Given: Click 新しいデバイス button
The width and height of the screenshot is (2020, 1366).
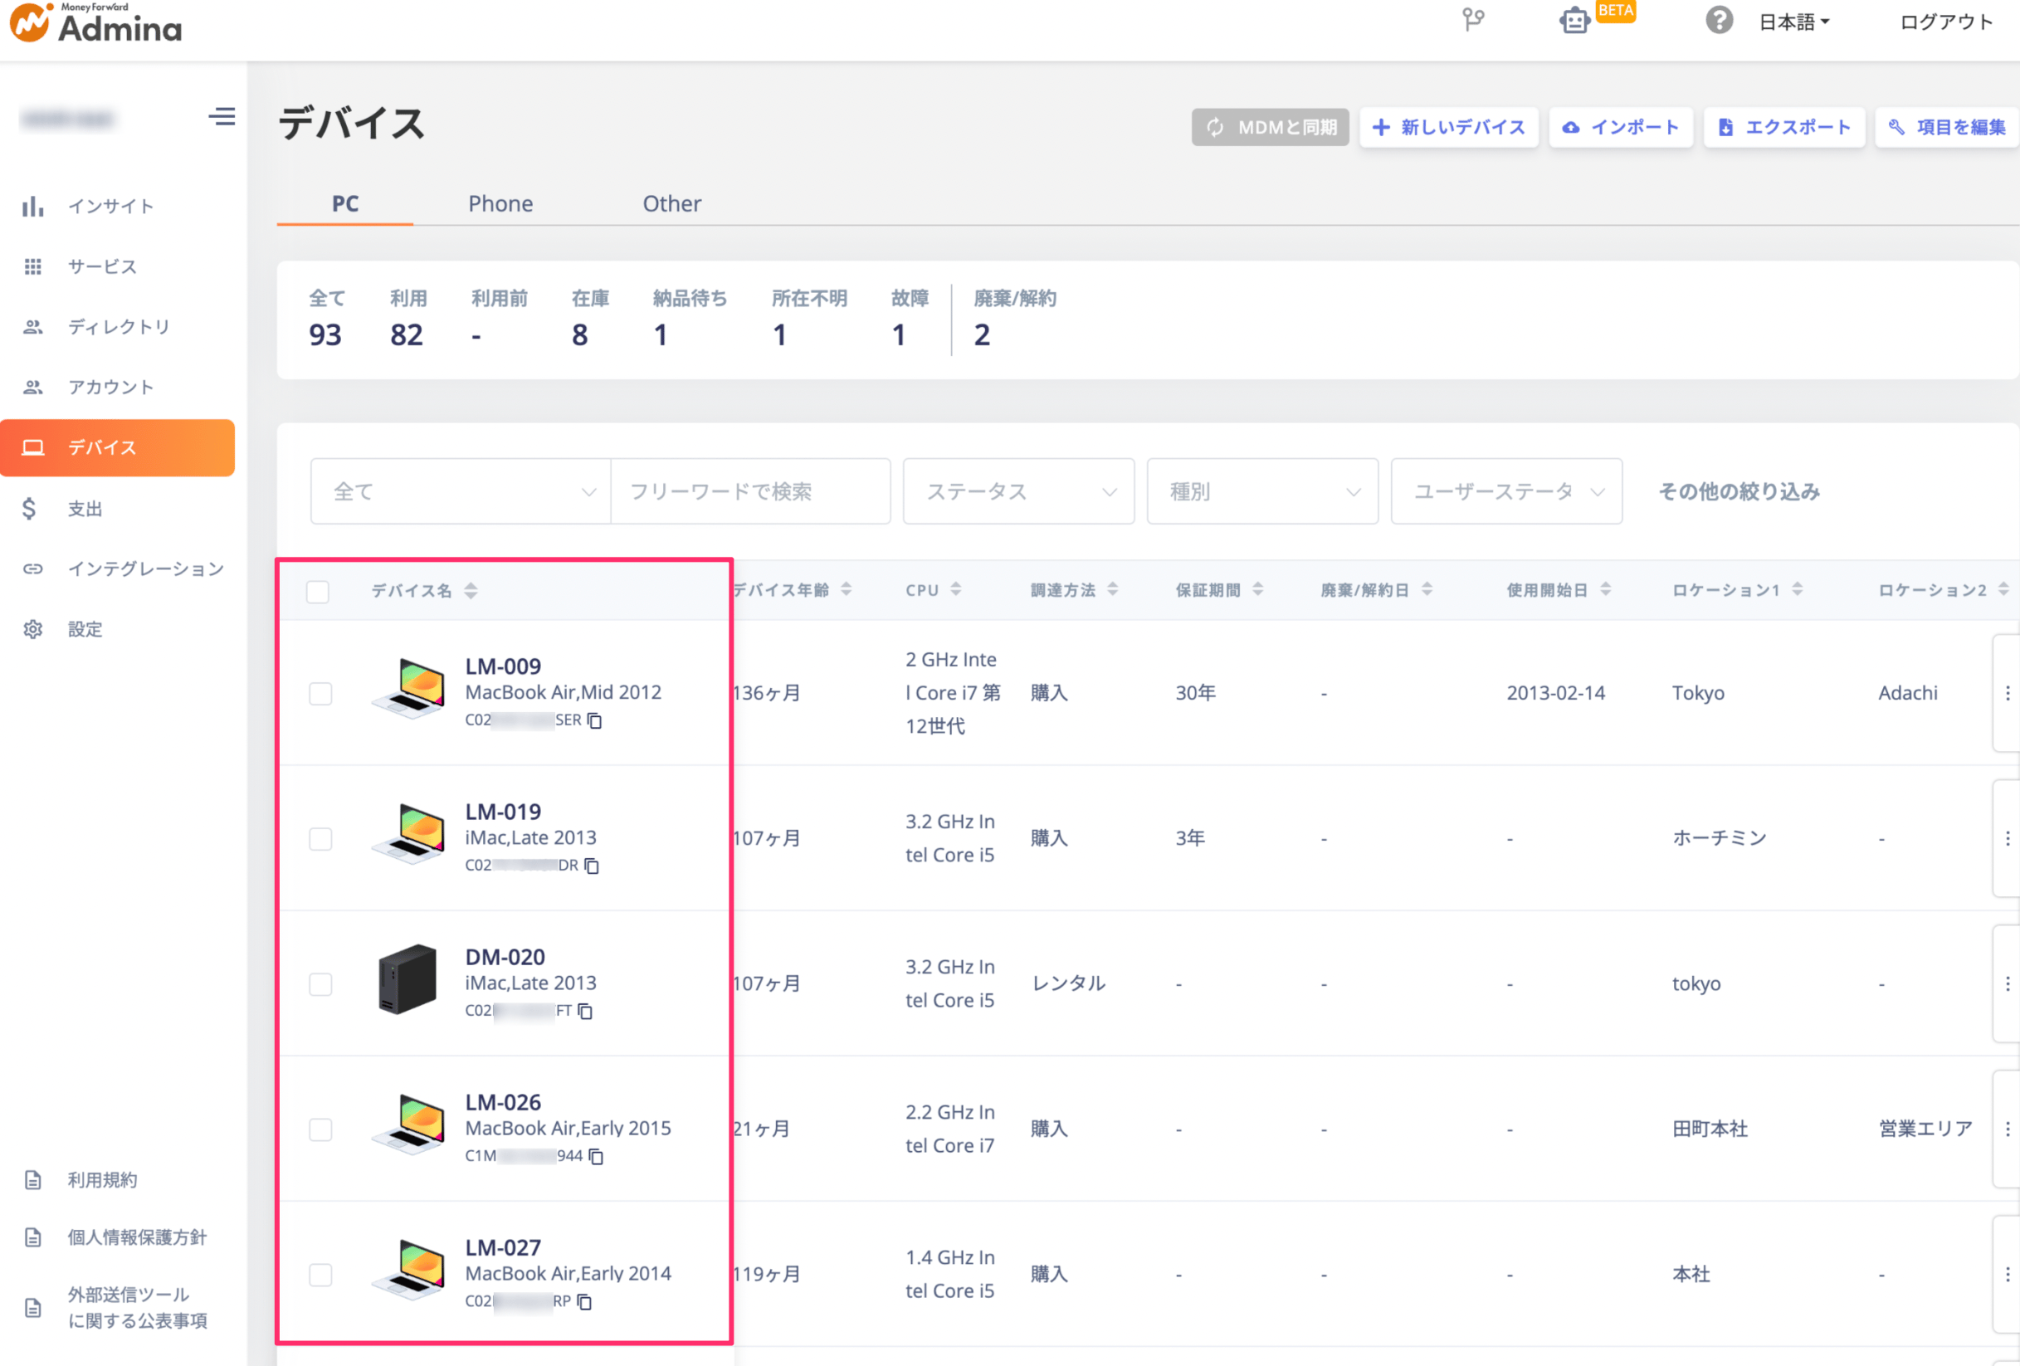Looking at the screenshot, I should [x=1449, y=127].
